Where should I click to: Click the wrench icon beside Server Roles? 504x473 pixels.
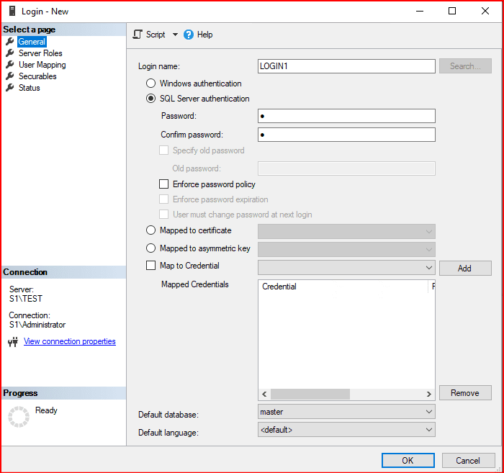pos(10,53)
